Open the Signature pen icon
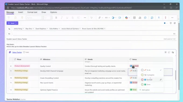183x102 pixels. [113, 18]
